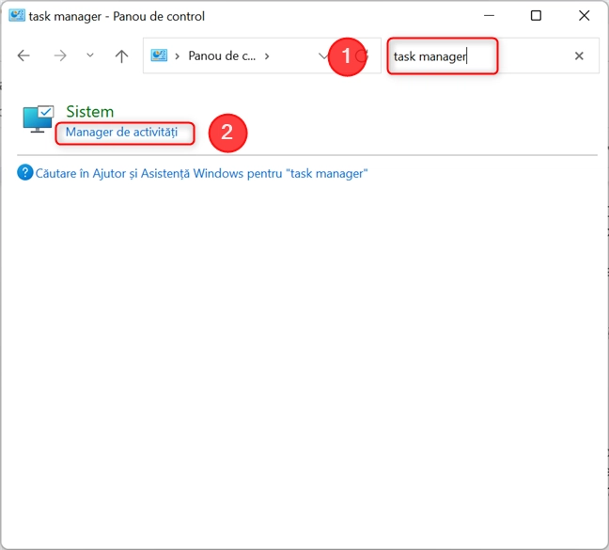Expand the root chevron before Panou de c...

(177, 56)
